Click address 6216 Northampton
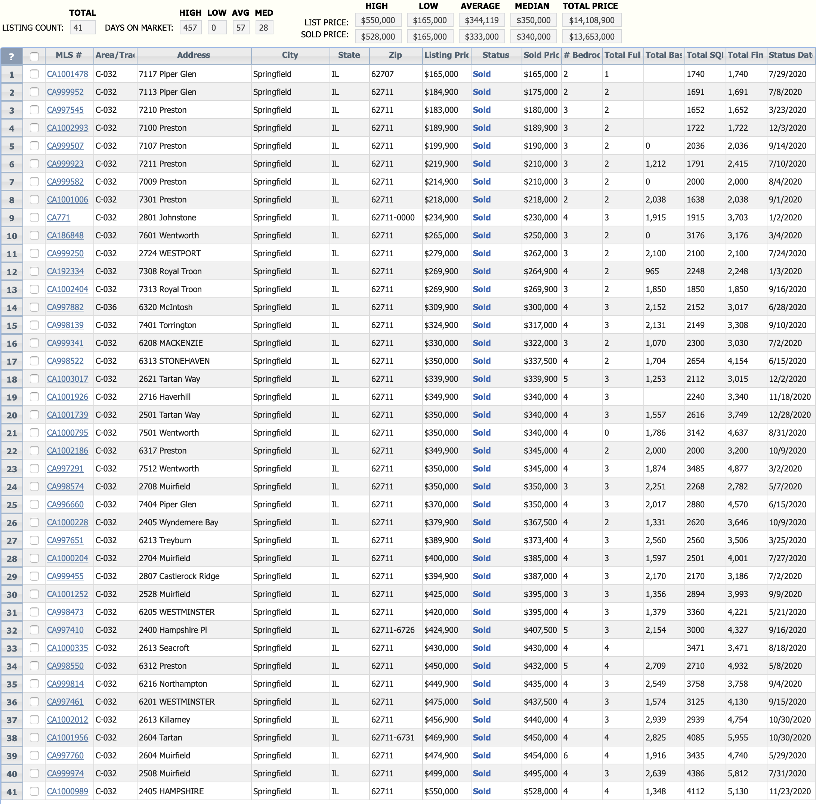Image resolution: width=816 pixels, height=804 pixels. point(173,684)
